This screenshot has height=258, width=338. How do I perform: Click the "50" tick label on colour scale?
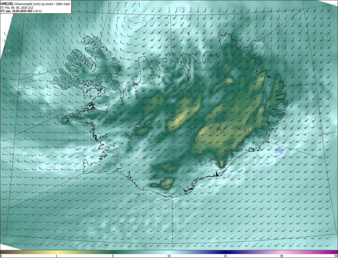coord(336,256)
